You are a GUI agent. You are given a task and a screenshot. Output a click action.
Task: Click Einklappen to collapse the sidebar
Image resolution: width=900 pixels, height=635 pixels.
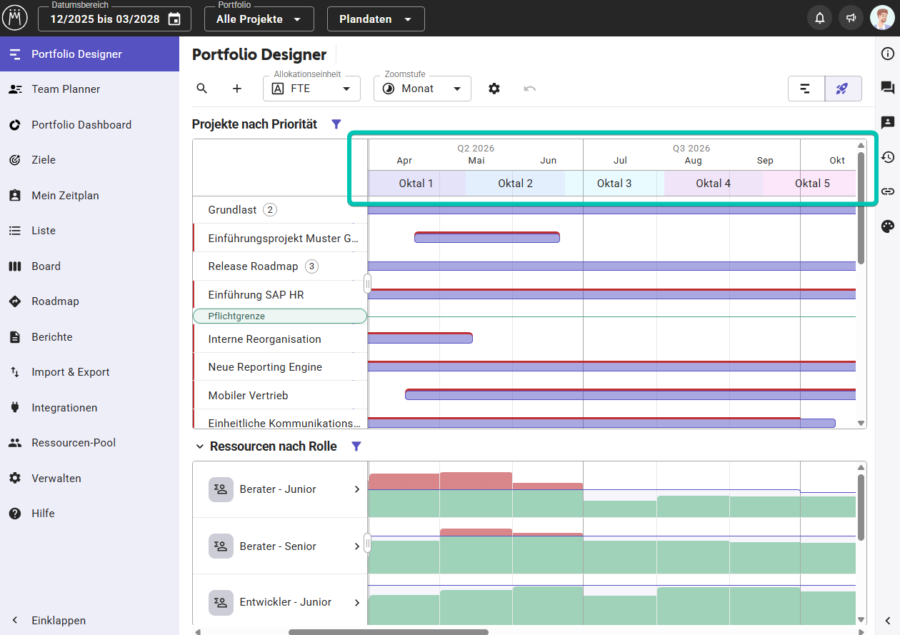click(x=58, y=621)
